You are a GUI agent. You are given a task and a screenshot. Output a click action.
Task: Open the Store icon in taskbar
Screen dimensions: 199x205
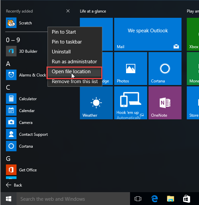[x=186, y=199]
